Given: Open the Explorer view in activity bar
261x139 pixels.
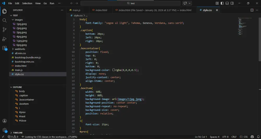Looking at the screenshot, I should (x=4, y=11).
